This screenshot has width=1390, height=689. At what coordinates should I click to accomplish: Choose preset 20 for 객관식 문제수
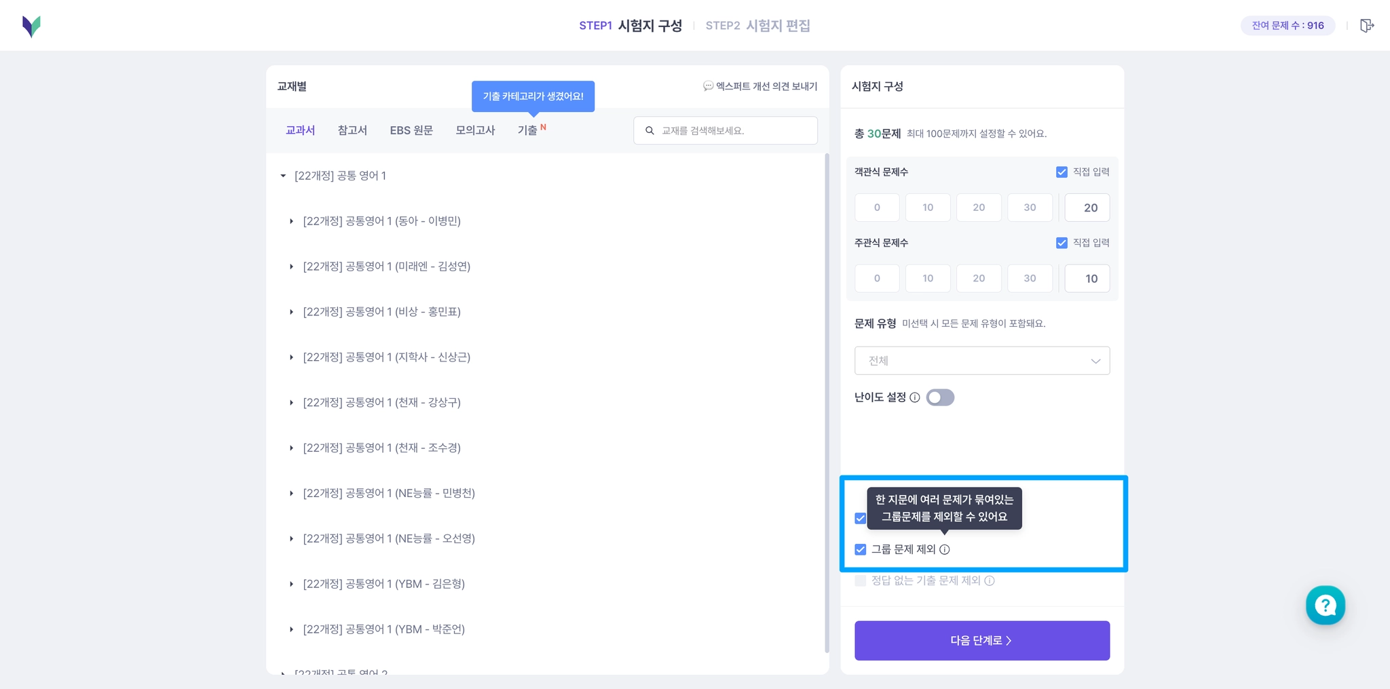(x=979, y=208)
